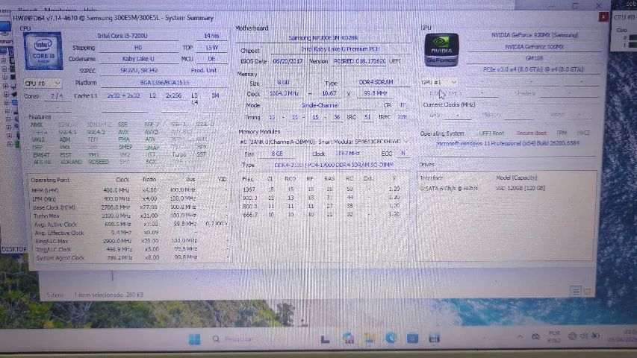Select the Base Clock (HFM) row

[x=130, y=207]
